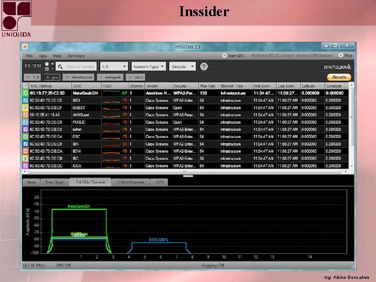The width and height of the screenshot is (376, 282).
Task: Open the channel filter '1, 6' dropdown
Action: [114, 66]
